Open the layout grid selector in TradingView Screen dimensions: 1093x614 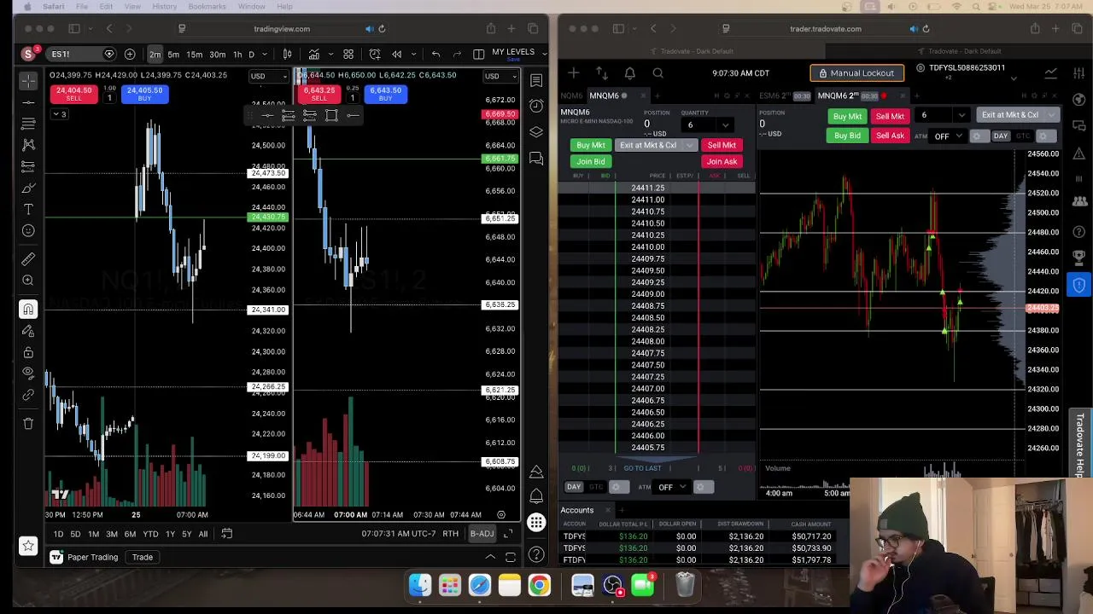(348, 55)
